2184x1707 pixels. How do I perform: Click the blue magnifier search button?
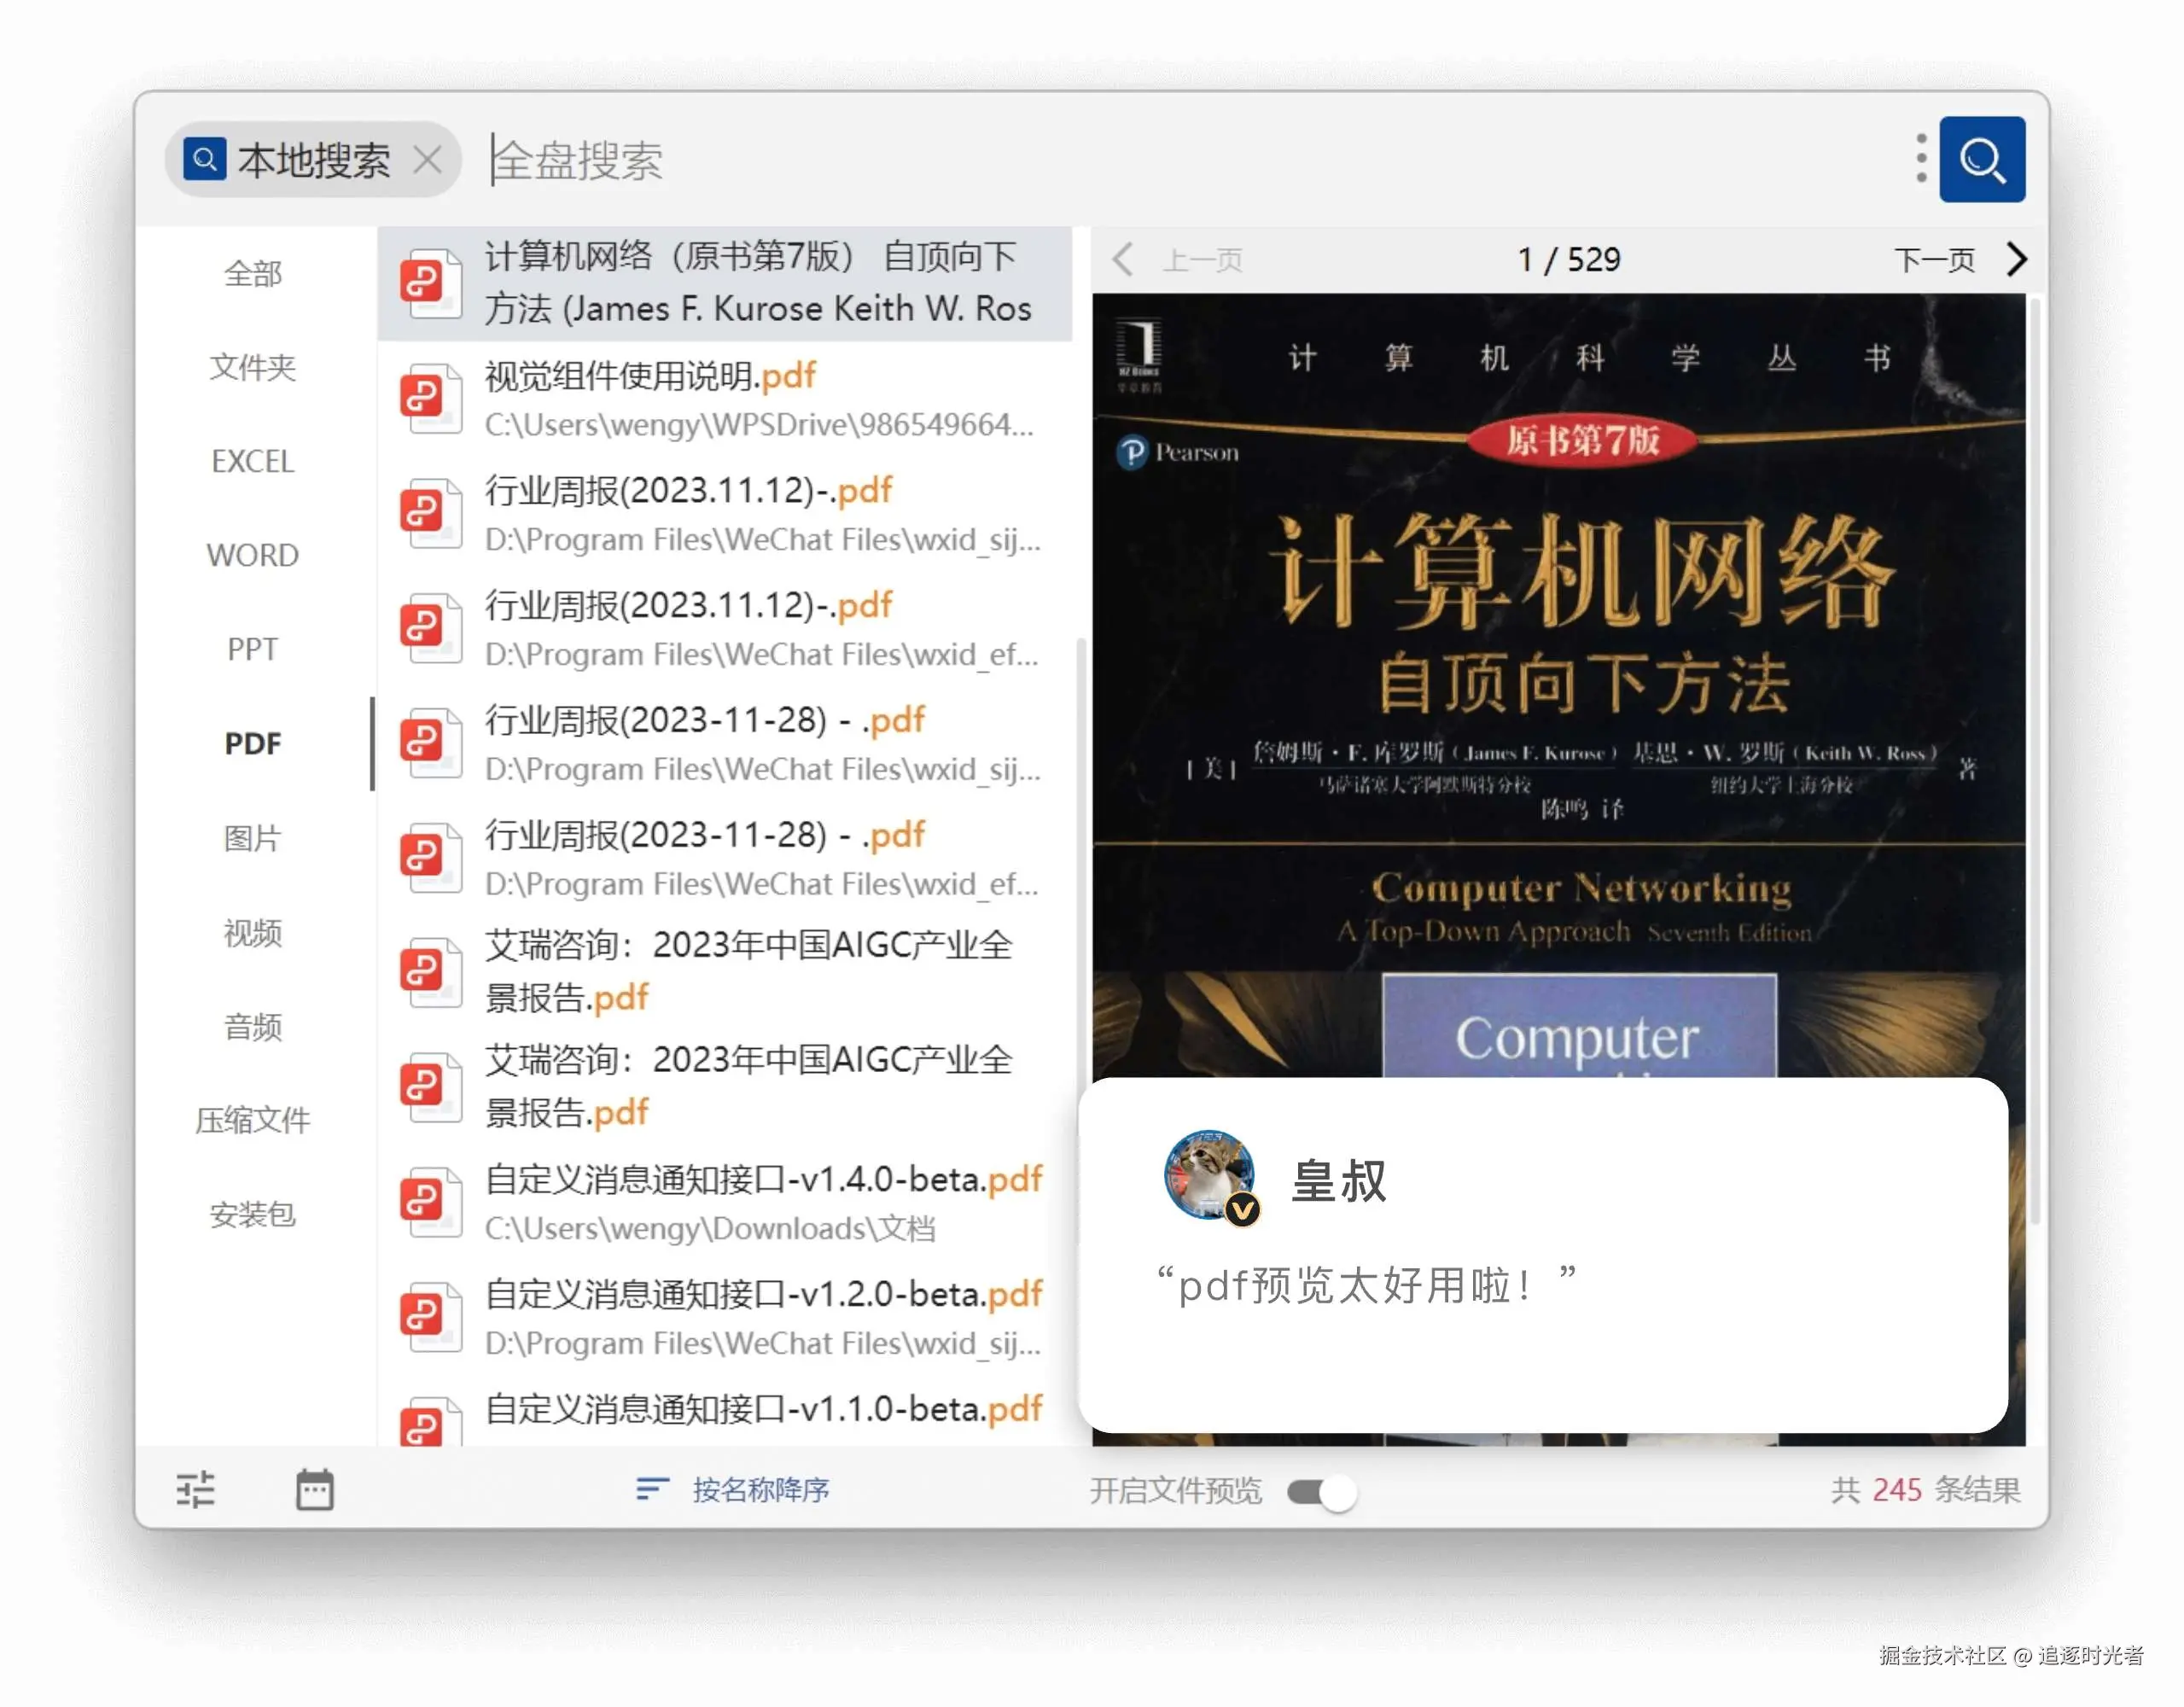[1981, 160]
